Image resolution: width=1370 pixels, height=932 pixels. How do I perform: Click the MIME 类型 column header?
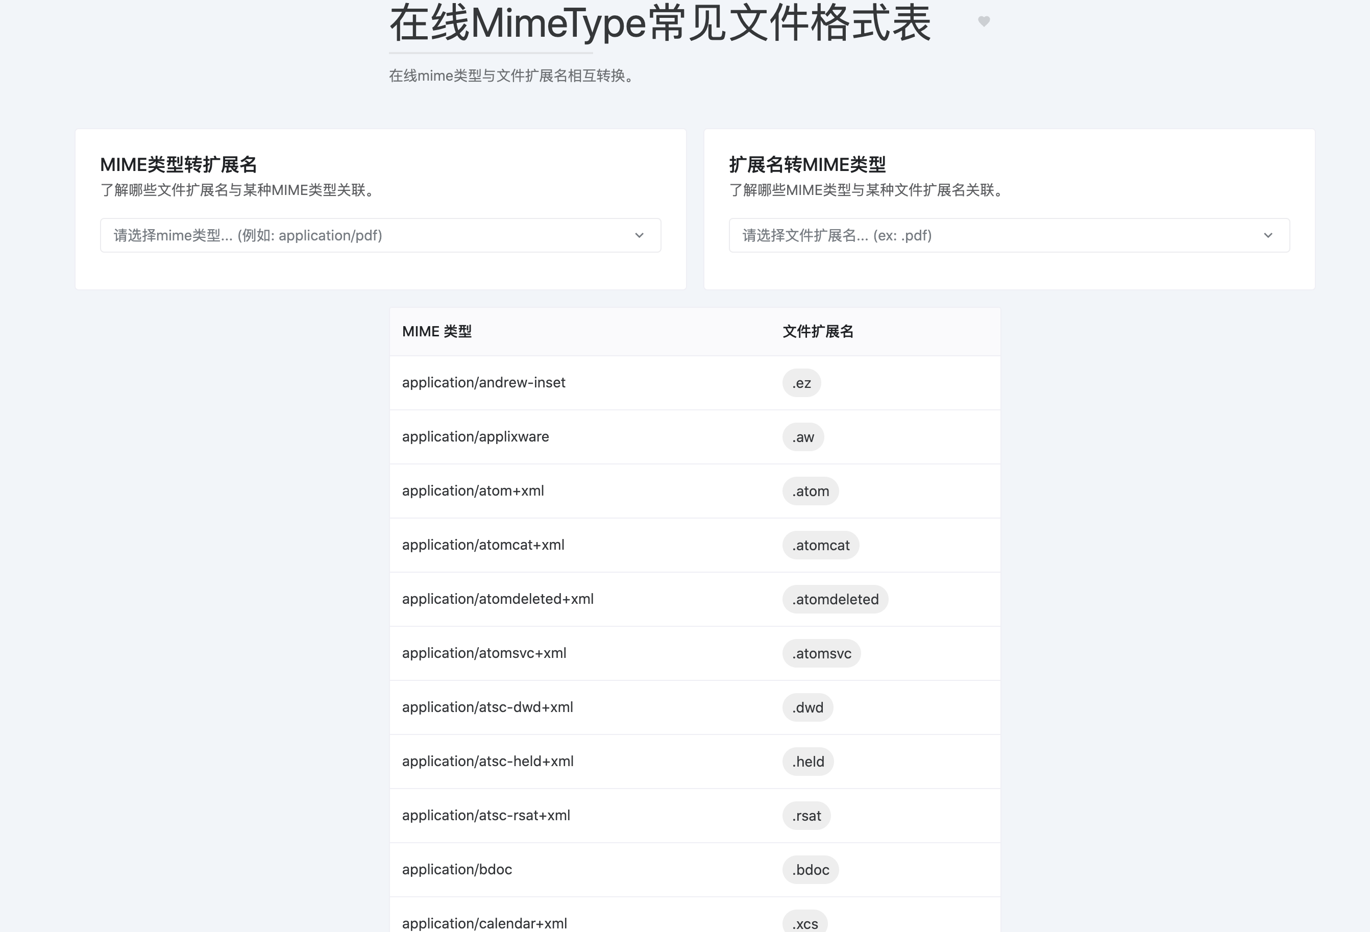tap(437, 331)
